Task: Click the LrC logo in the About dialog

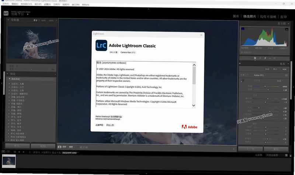Action: tap(101, 45)
